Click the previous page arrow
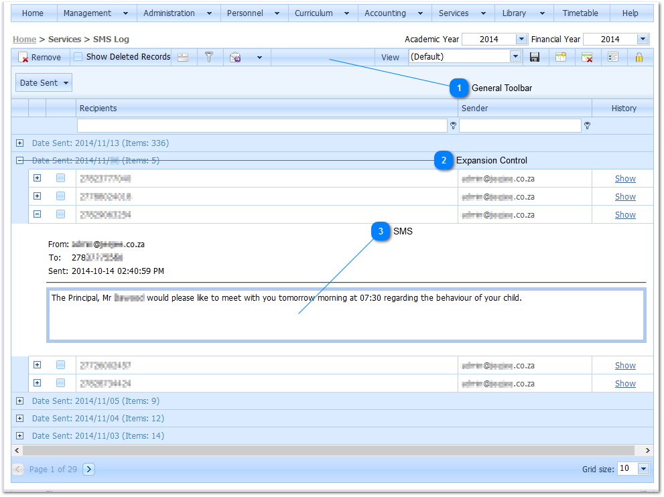 [18, 469]
